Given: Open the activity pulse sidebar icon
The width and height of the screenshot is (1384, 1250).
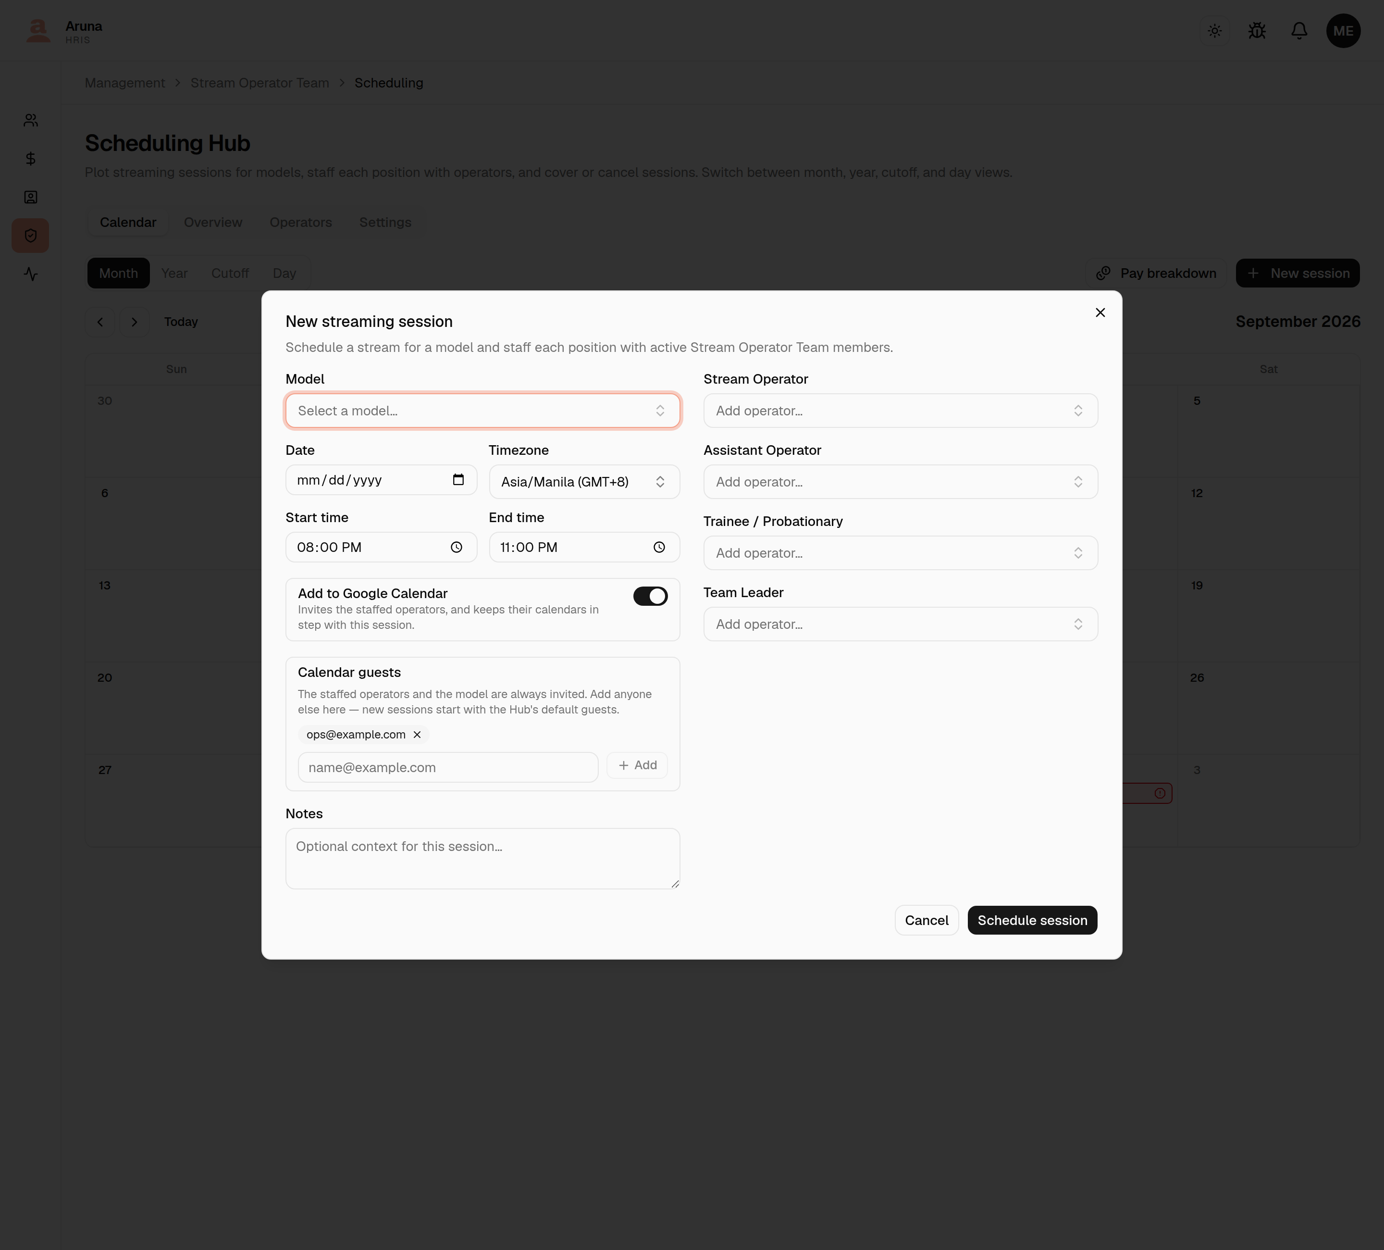Looking at the screenshot, I should pos(30,274).
